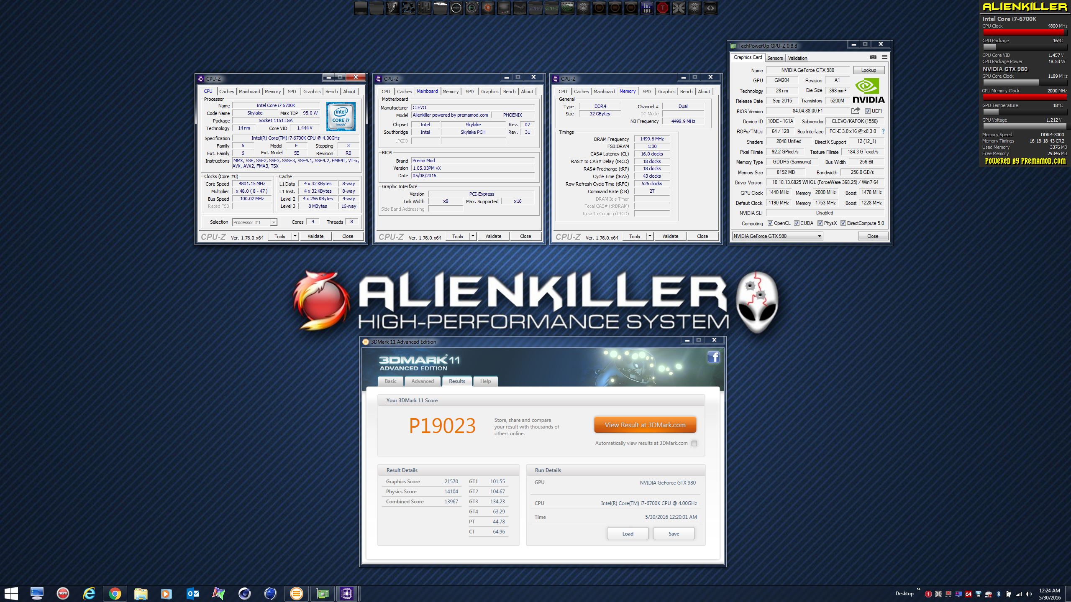Enable automatically view results at 3DMark.com
The height and width of the screenshot is (602, 1071).
pos(694,444)
